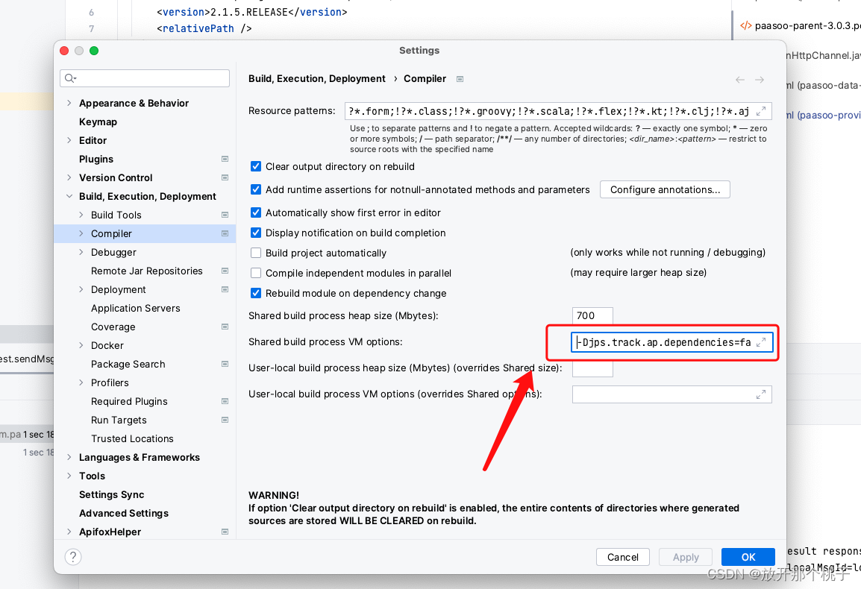
Task: Collapse Build, Execution, Deployment section
Action: (x=69, y=197)
